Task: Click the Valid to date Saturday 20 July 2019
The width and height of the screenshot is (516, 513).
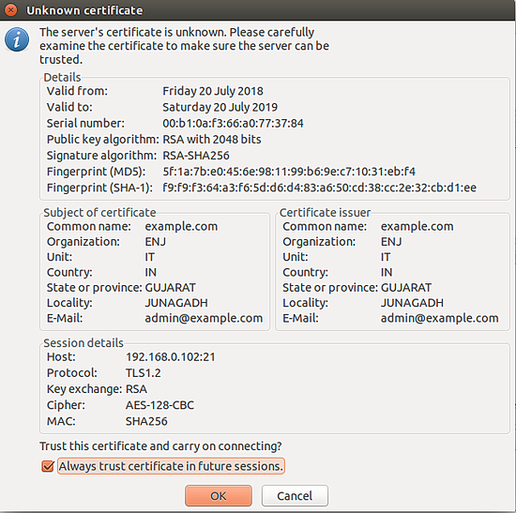Action: point(220,107)
